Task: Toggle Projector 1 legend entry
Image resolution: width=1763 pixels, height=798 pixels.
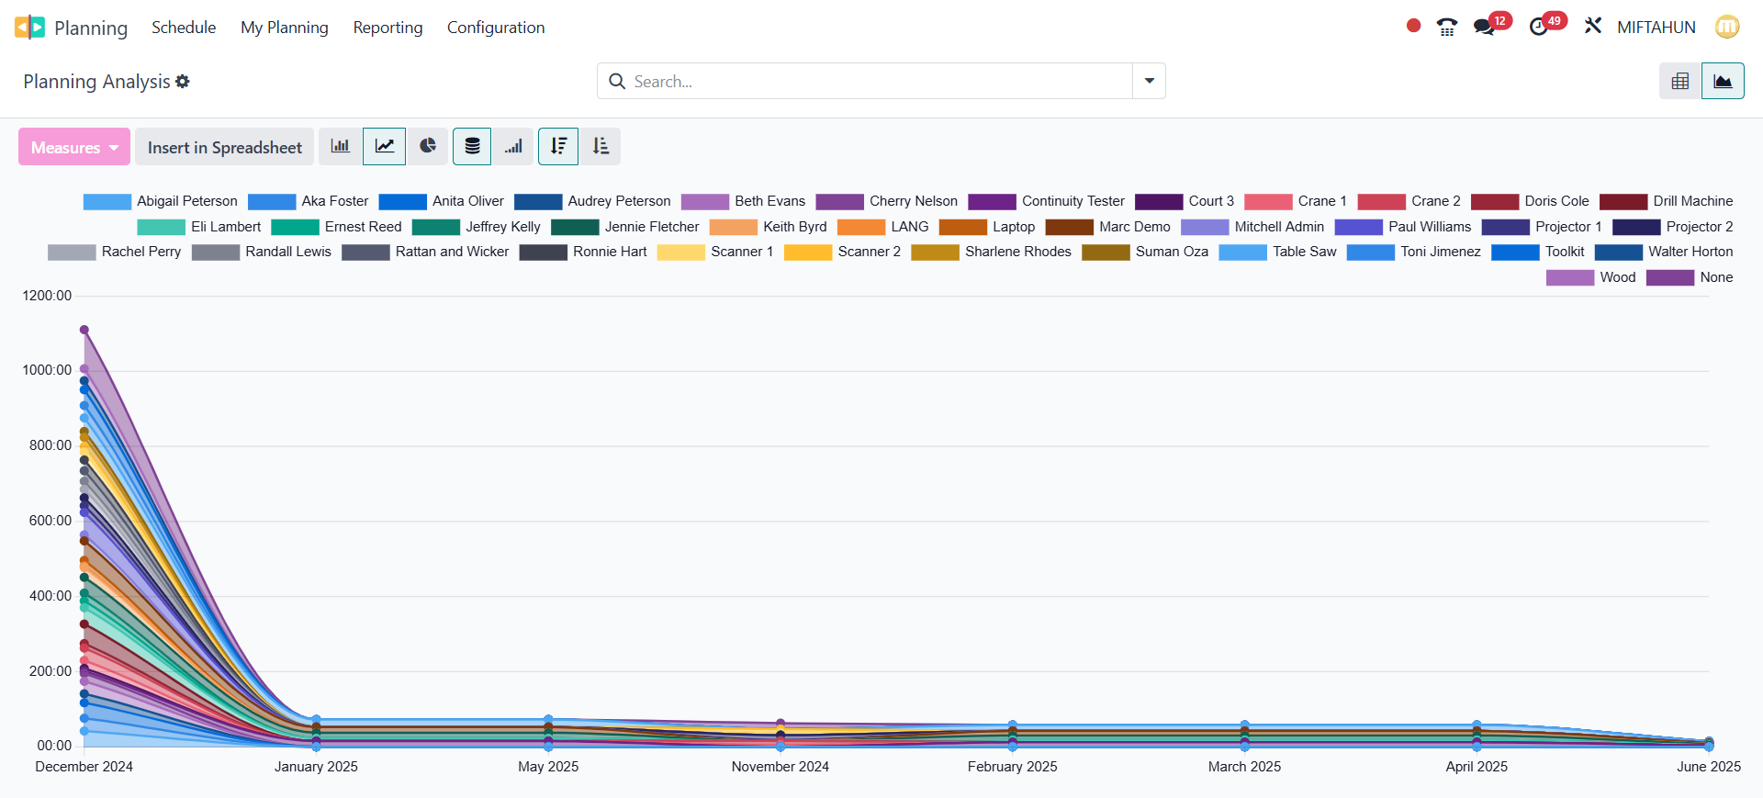Action: tap(1541, 227)
